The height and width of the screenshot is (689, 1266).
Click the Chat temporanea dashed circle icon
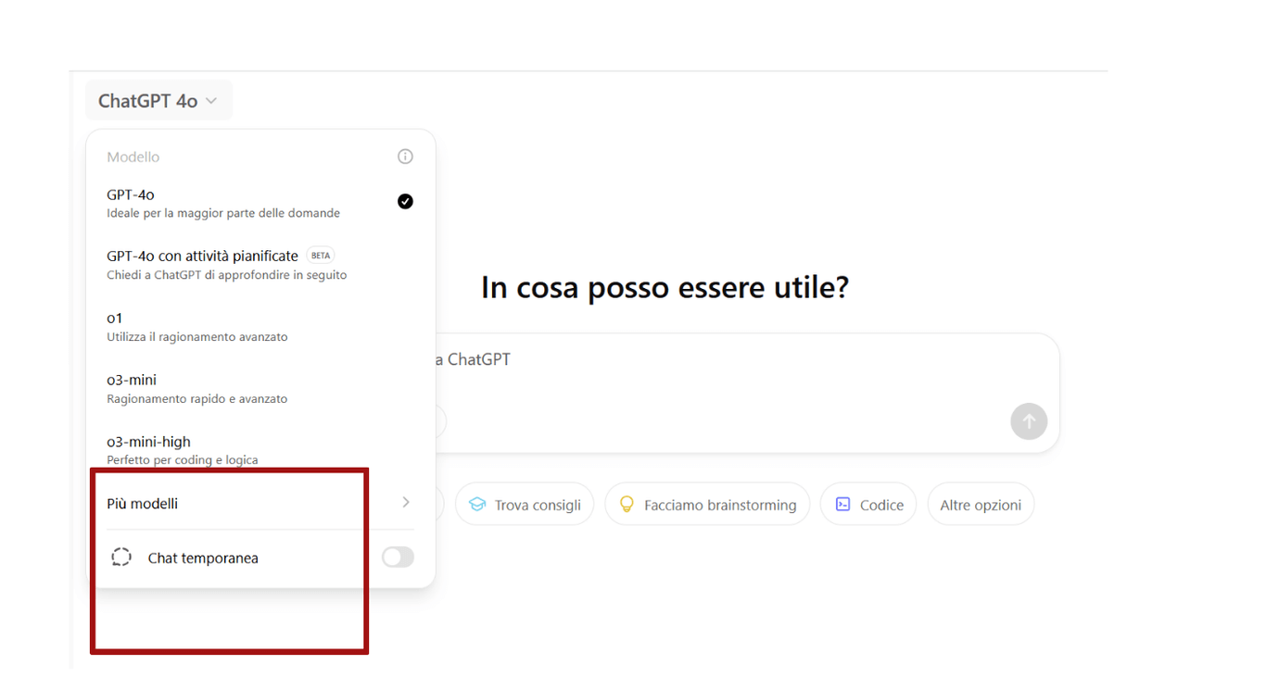click(120, 557)
